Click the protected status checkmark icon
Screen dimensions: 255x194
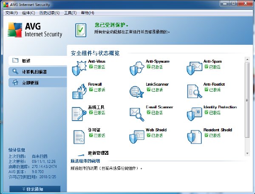(81, 30)
